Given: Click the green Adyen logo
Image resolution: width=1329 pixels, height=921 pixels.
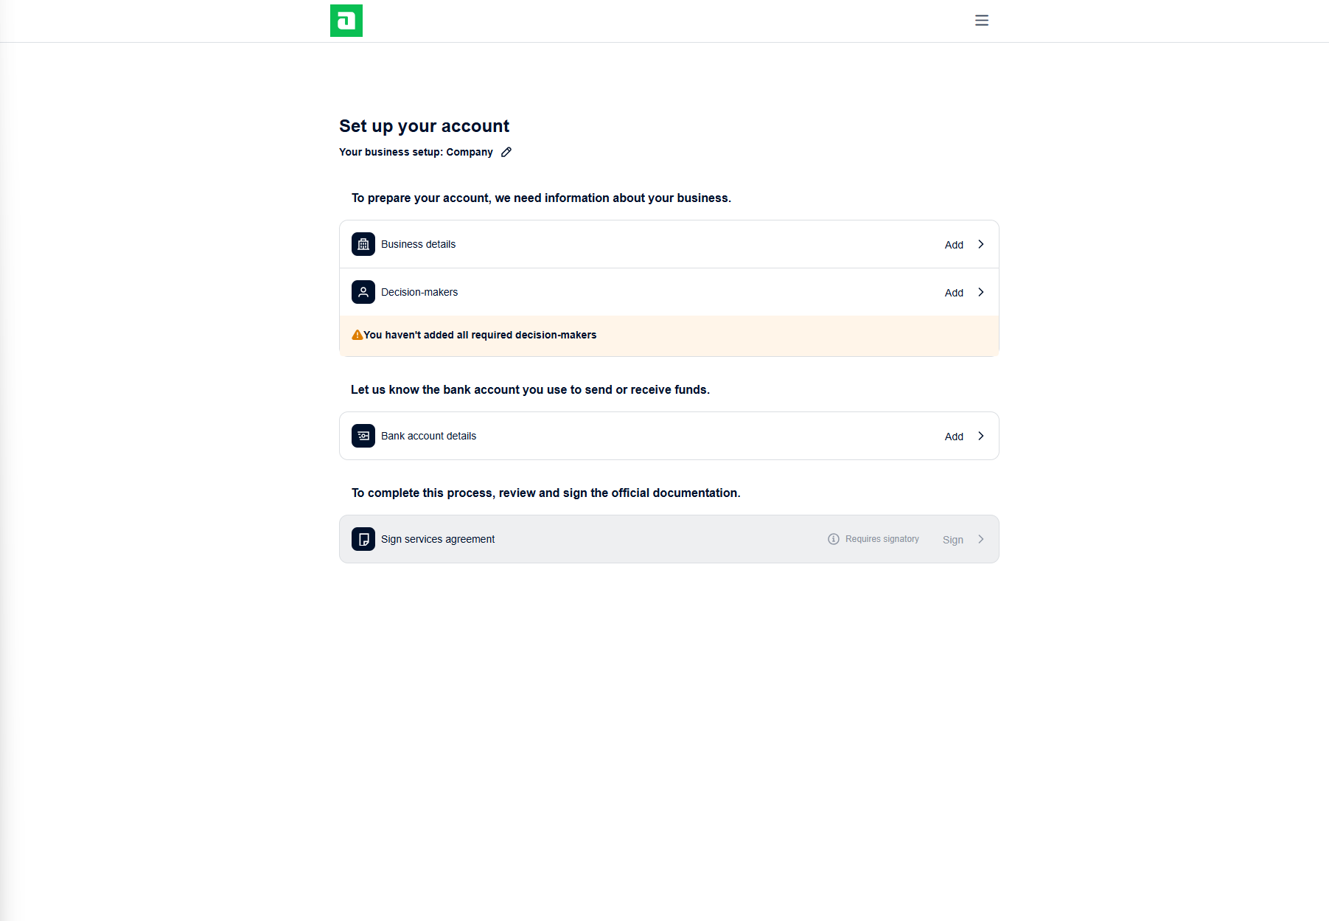Looking at the screenshot, I should [346, 21].
